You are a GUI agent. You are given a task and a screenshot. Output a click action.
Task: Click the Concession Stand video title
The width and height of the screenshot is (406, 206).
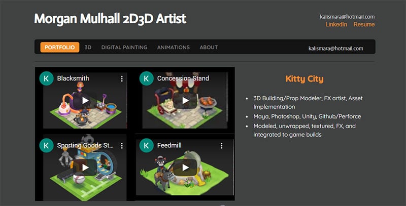pyautogui.click(x=183, y=78)
